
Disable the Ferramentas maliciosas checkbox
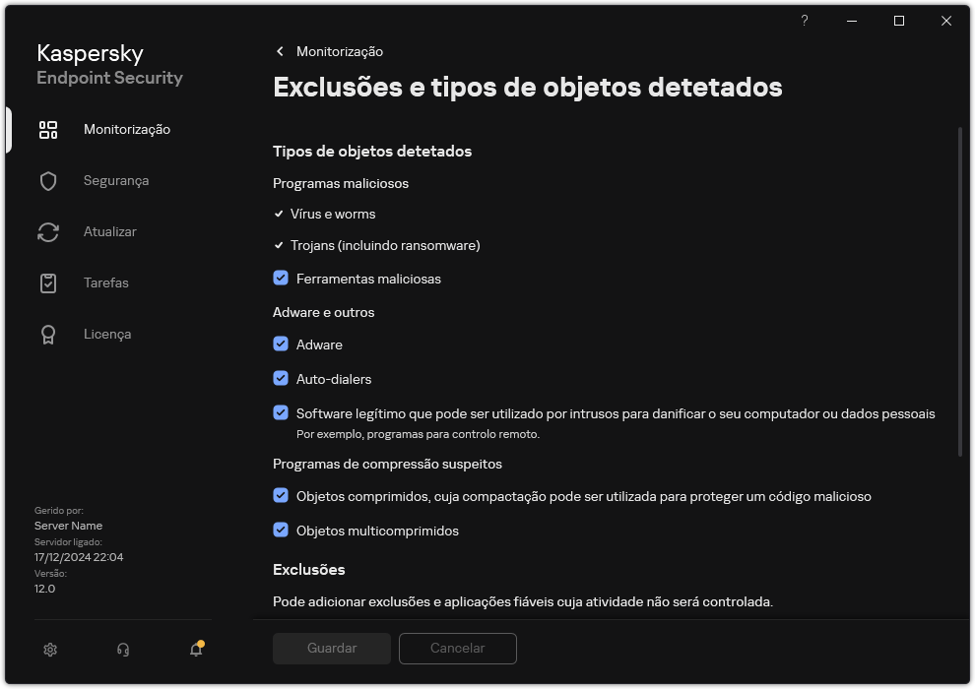pos(281,279)
